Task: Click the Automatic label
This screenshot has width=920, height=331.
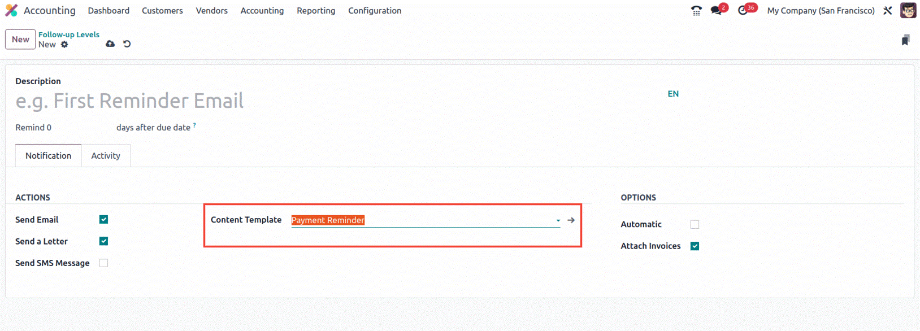Action: pyautogui.click(x=641, y=225)
